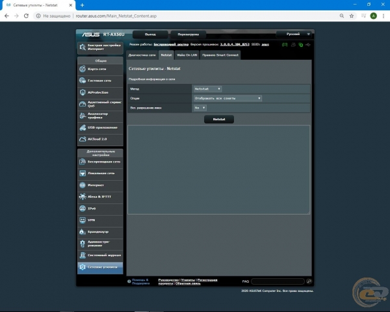This screenshot has height=312, width=390.
Task: Open Administration (Администрирование) section
Action: [100, 244]
